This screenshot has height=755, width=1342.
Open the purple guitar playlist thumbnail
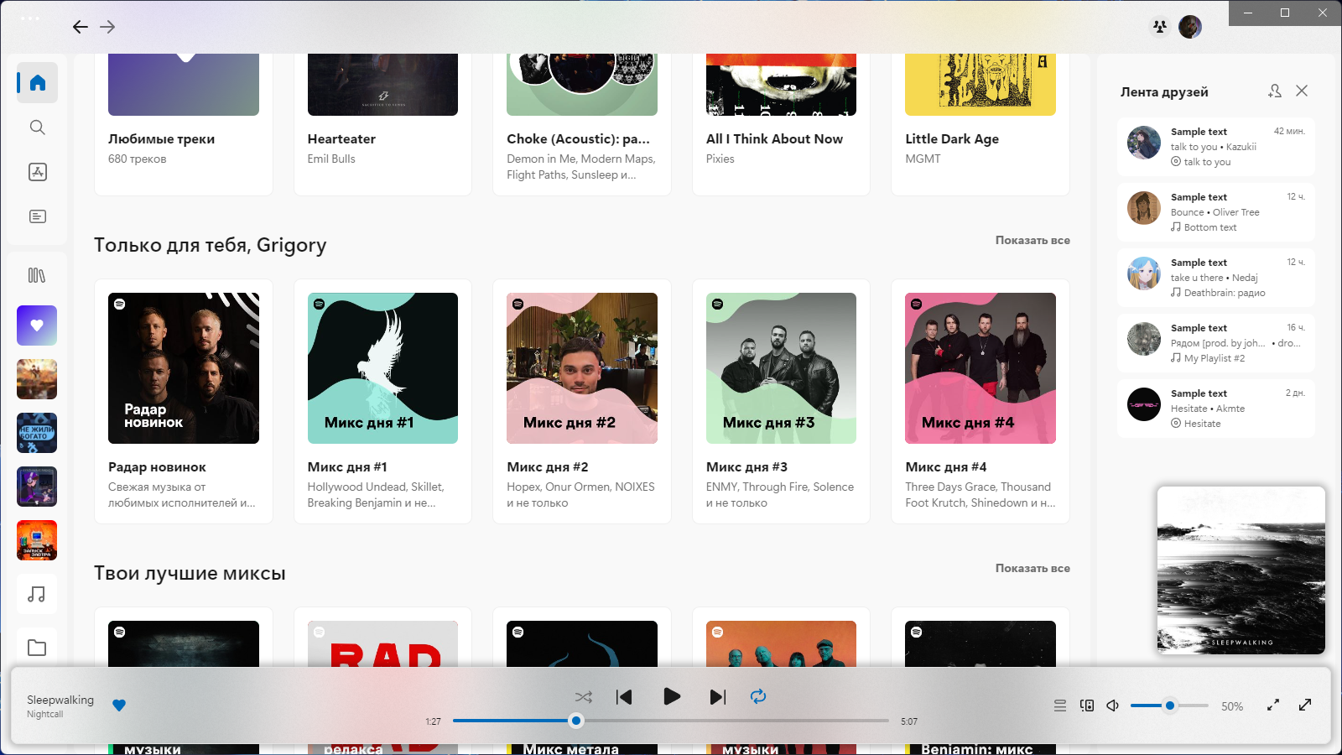(37, 487)
